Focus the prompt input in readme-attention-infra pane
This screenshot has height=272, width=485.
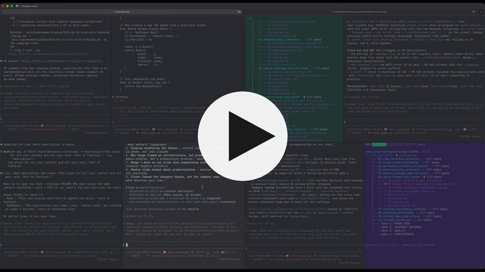coord(61,245)
